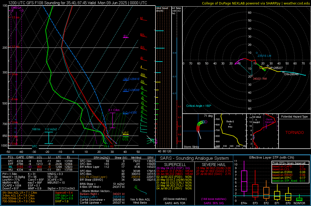311x206 pixels.
Task: Select the EFF parcel row
Action: [40, 164]
